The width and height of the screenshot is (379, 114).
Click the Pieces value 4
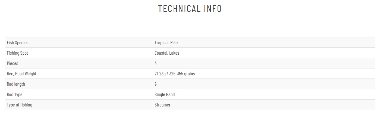click(x=156, y=63)
